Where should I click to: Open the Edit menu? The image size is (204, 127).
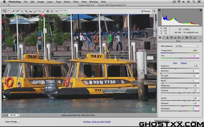[32, 2]
